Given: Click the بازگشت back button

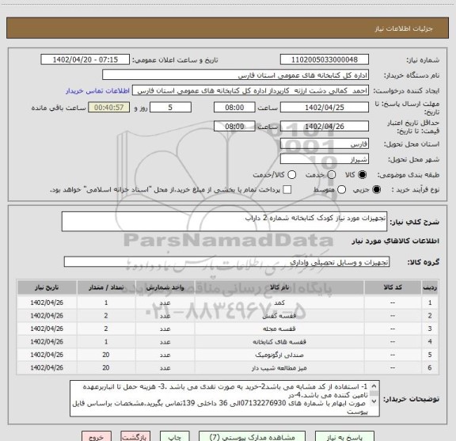Looking at the screenshot, I should [x=135, y=436].
